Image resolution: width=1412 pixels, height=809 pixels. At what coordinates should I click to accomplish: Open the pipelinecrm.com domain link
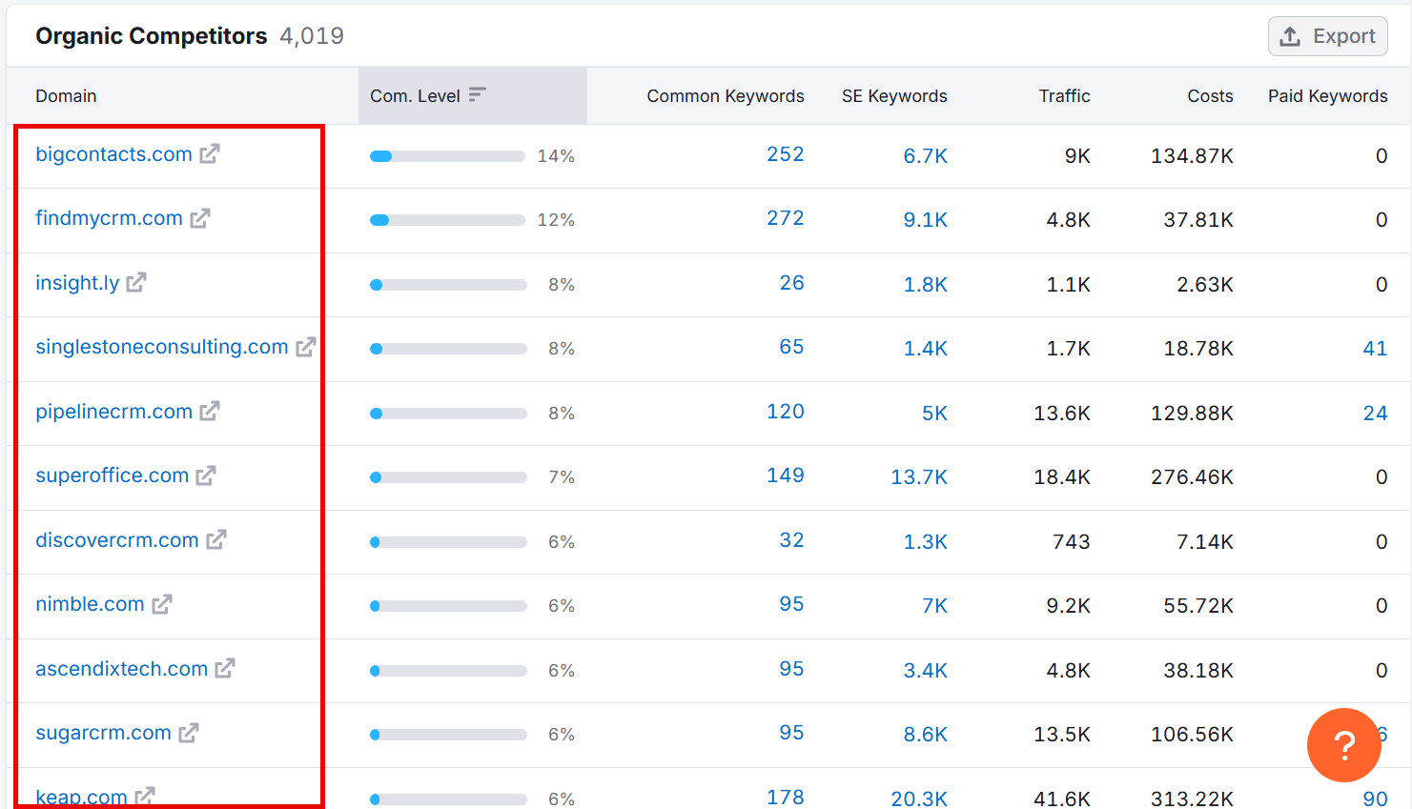(x=113, y=412)
